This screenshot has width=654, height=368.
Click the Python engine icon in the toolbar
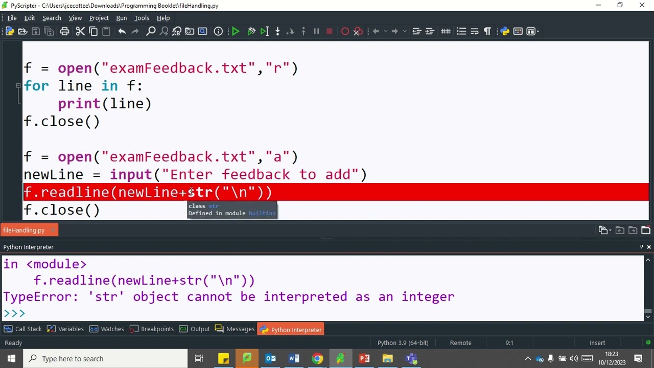point(505,31)
